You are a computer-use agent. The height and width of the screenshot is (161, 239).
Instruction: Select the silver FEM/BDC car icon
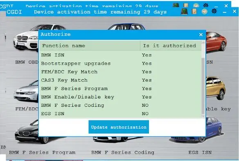click(26, 91)
